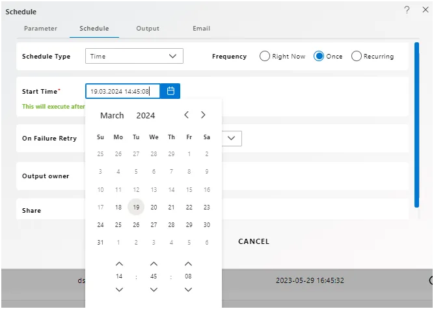Click 2024 year selector in calendar header
This screenshot has height=309, width=434.
click(146, 115)
